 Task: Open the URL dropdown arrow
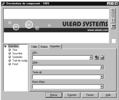pos(91,58)
